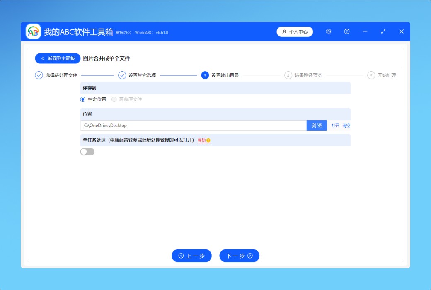Click the step 3 numbered circle

[205, 75]
